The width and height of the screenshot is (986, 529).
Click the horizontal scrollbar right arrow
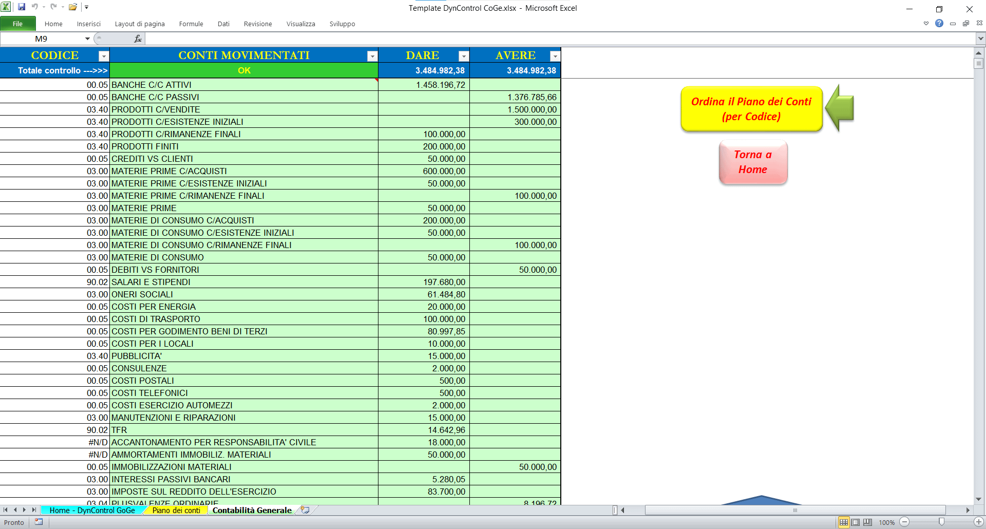pyautogui.click(x=968, y=510)
